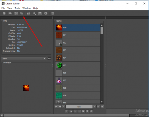
Task: Click the list options icon beside Item dropdown
Action: (x=49, y=58)
